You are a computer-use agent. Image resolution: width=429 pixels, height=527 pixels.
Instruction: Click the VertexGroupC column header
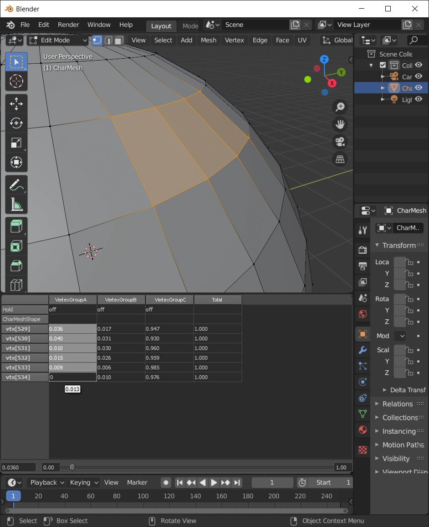tap(170, 300)
